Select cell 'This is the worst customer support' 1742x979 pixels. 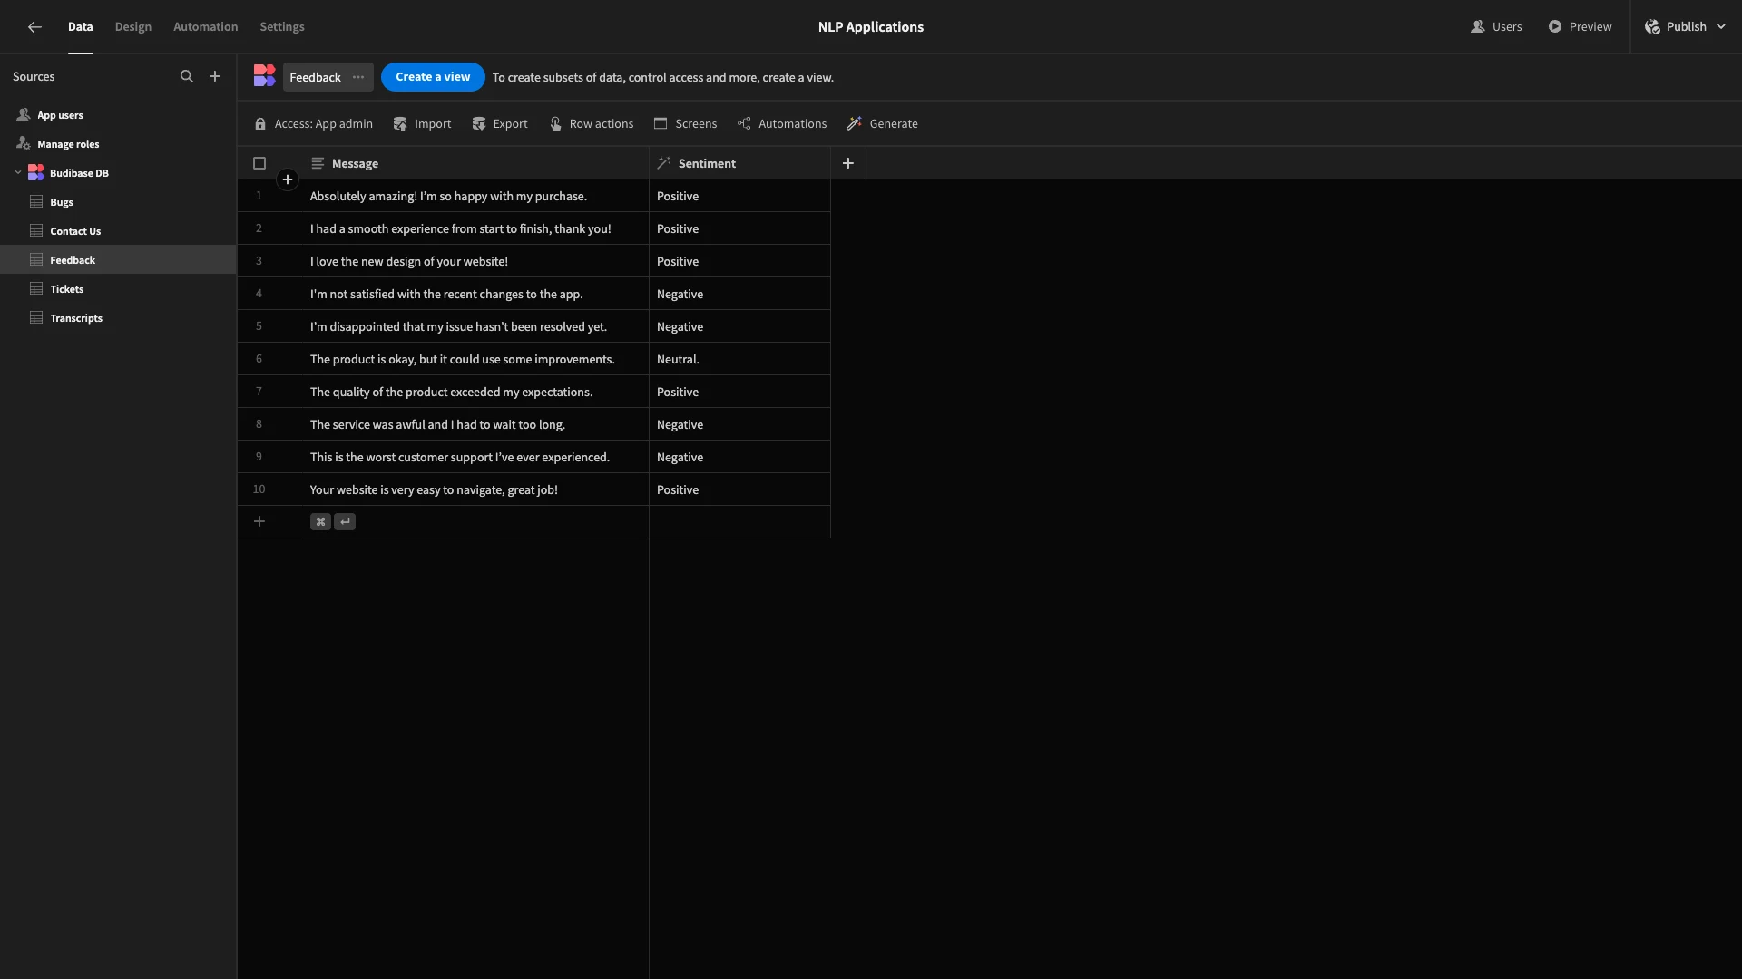point(475,457)
